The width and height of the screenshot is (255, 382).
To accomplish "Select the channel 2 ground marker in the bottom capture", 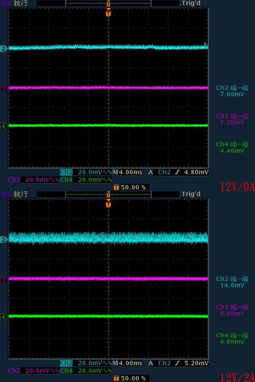I will (4, 240).
